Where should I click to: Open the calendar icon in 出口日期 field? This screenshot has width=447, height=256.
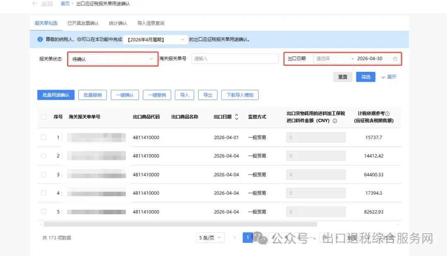pyautogui.click(x=395, y=59)
